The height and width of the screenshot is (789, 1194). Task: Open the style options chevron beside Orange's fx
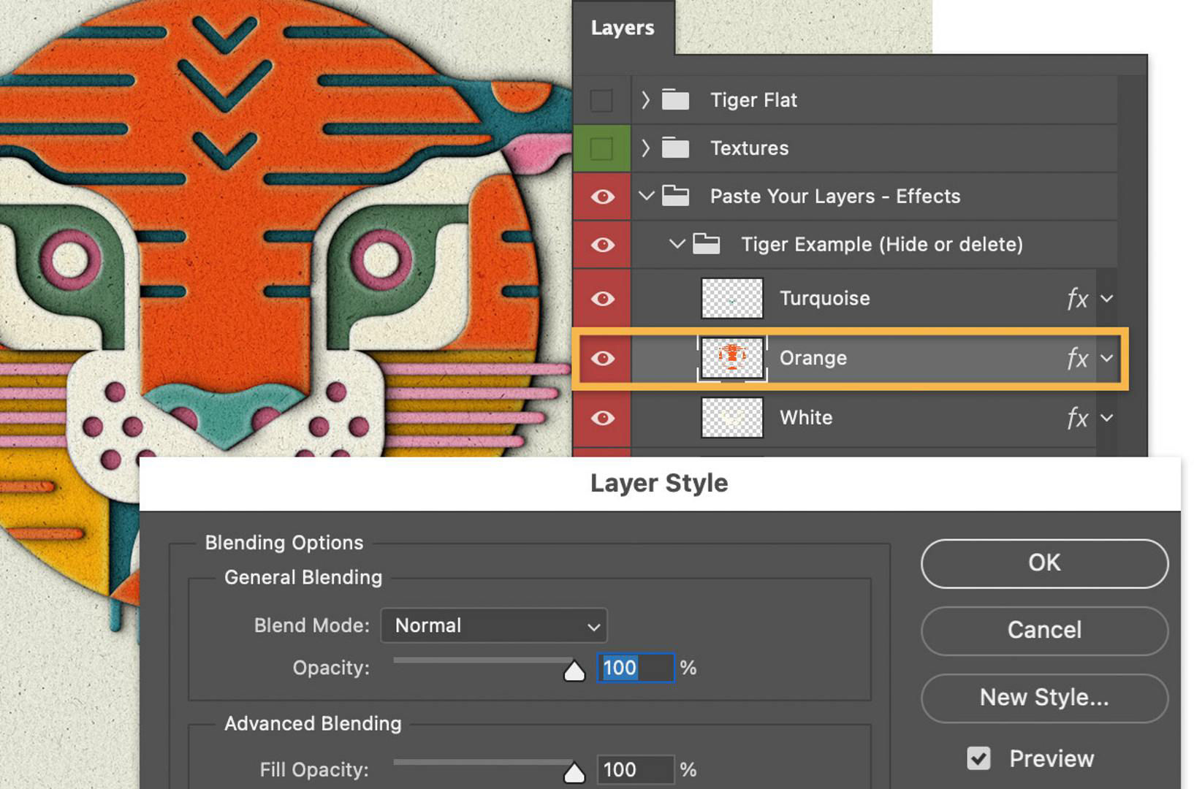coord(1106,358)
